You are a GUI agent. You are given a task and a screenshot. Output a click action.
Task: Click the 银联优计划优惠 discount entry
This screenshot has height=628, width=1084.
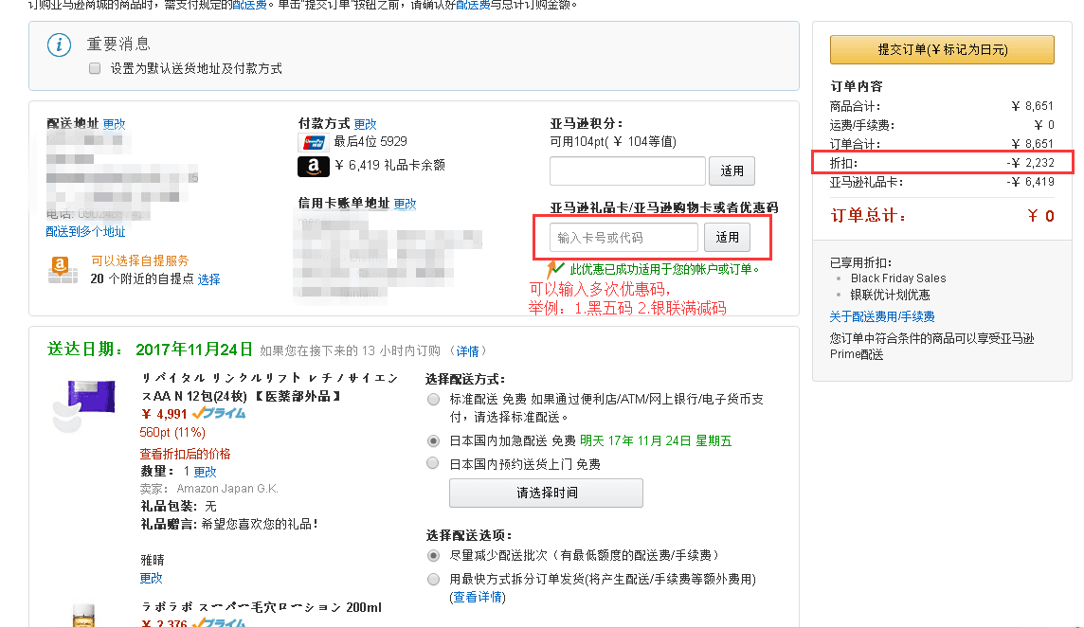[890, 295]
